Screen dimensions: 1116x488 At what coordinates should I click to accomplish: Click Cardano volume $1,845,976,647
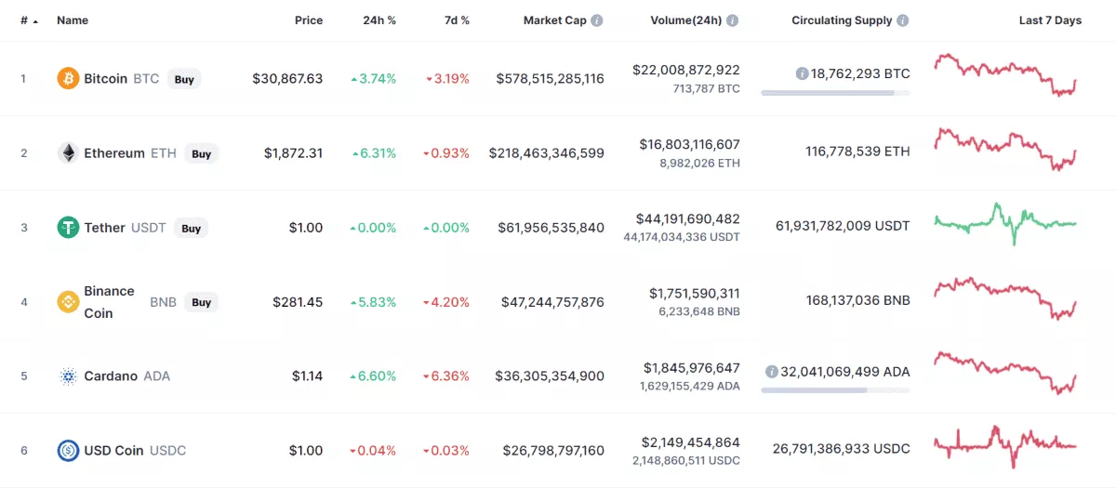[x=694, y=367]
